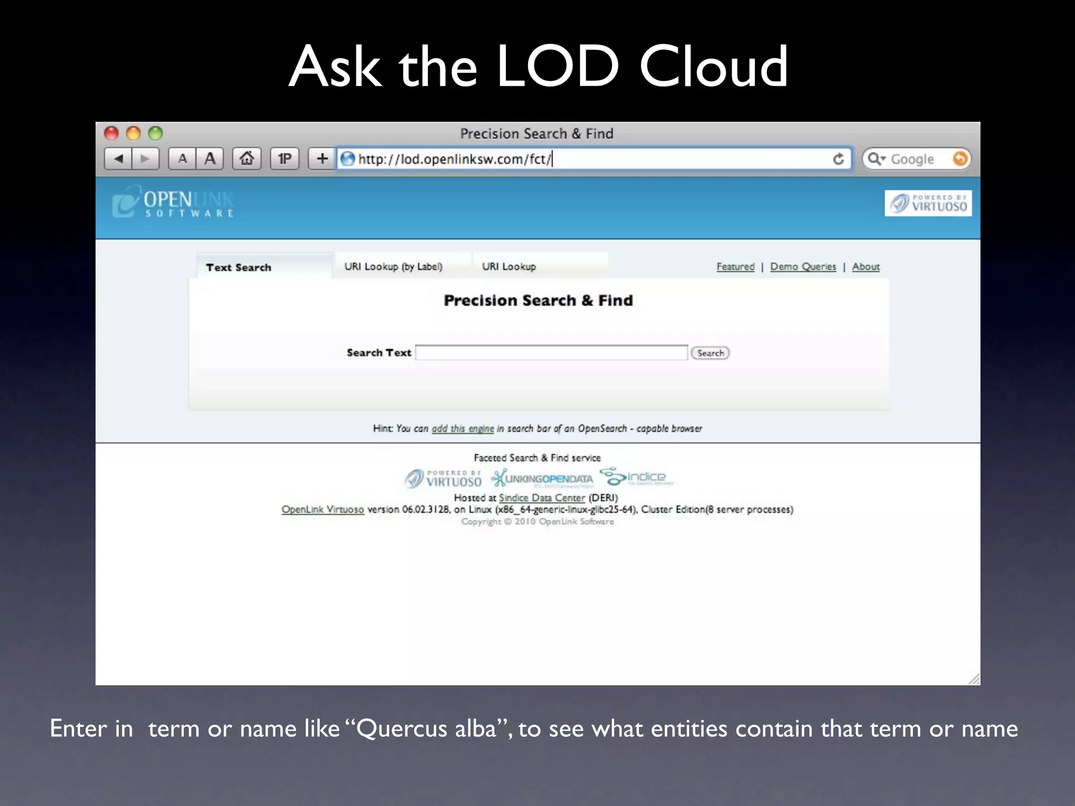
Task: Click the URL address bar field
Action: 594,158
